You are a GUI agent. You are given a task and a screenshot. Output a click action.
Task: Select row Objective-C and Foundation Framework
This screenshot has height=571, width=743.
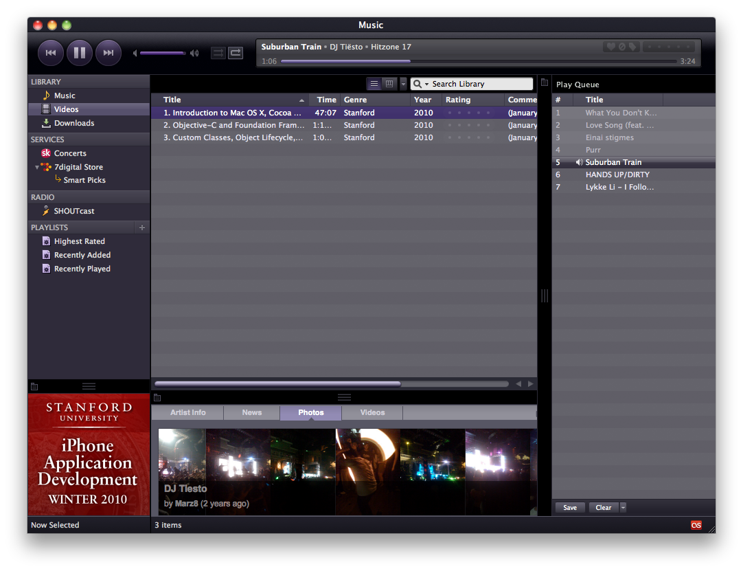(x=344, y=125)
